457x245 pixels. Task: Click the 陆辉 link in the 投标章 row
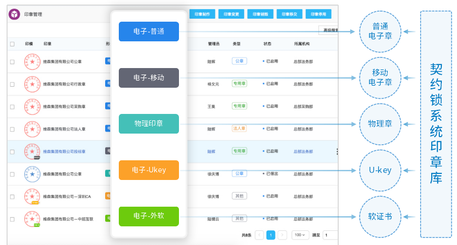point(211,151)
